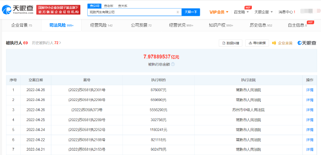Click case number (2022)苏0581执2153号
Screen dimensions: 321x155
coord(87,150)
